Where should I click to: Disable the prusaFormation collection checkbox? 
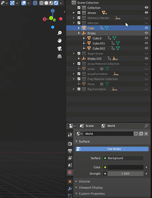[79, 74]
